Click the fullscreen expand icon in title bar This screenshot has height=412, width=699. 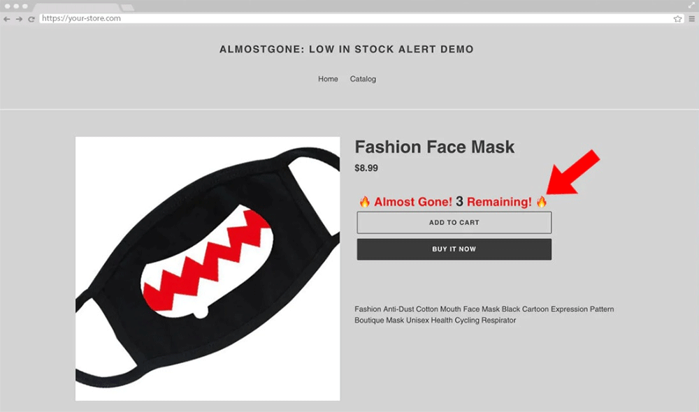[x=691, y=5]
